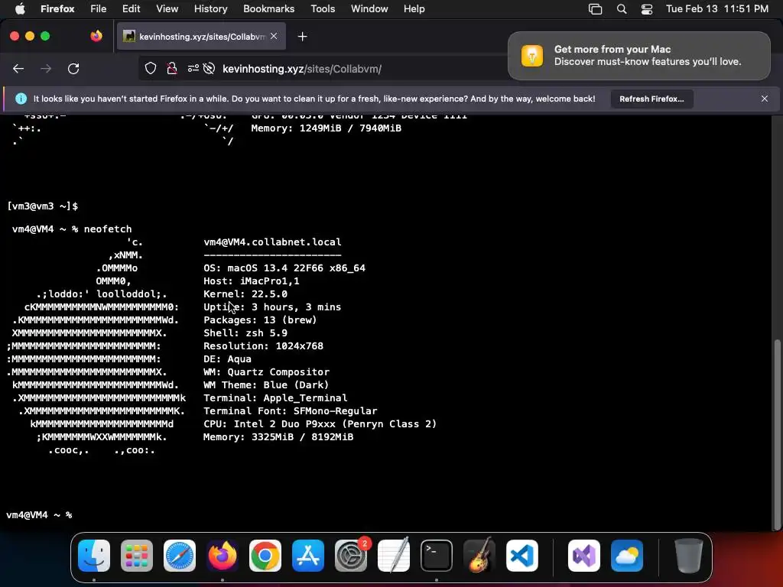
Task: Click the Stage Manager icon in menu bar
Action: (x=595, y=9)
